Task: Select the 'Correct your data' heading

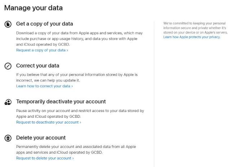Action: [x=37, y=66]
